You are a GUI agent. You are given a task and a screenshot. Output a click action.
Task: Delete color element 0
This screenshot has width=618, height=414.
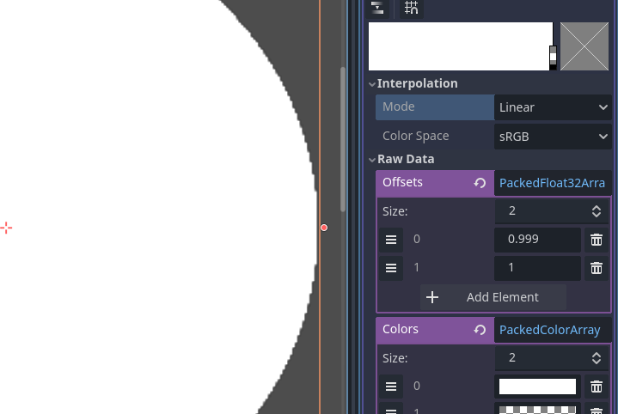(x=597, y=387)
